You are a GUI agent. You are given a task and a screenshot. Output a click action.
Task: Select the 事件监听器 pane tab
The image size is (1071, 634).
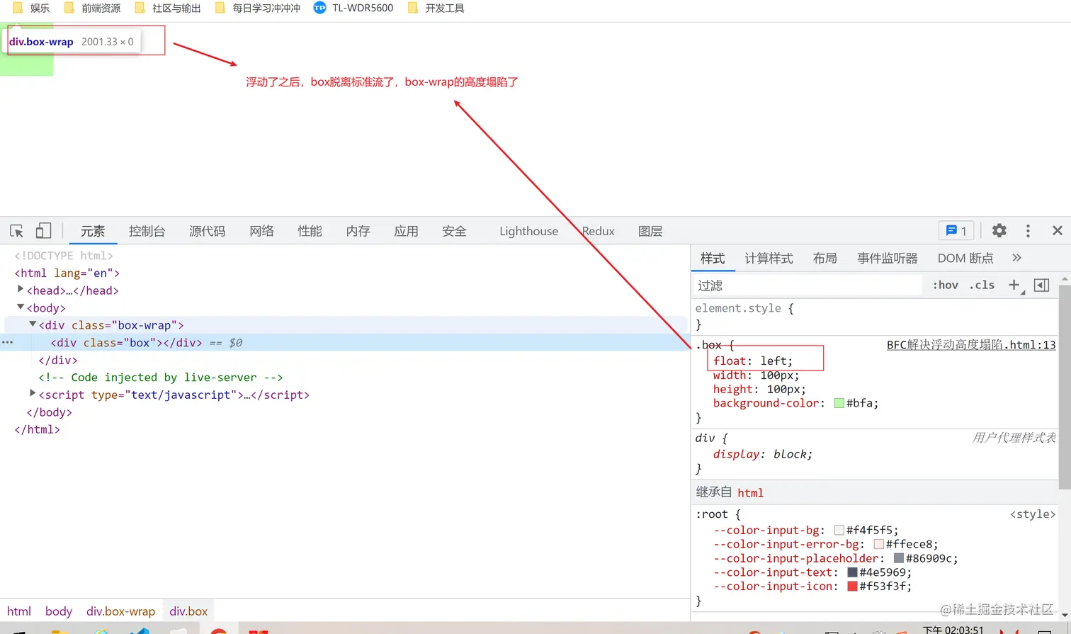(x=888, y=258)
